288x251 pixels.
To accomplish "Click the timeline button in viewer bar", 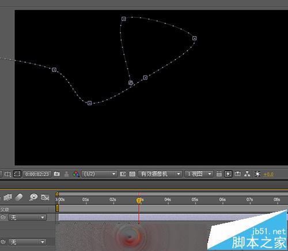I will (x=238, y=174).
